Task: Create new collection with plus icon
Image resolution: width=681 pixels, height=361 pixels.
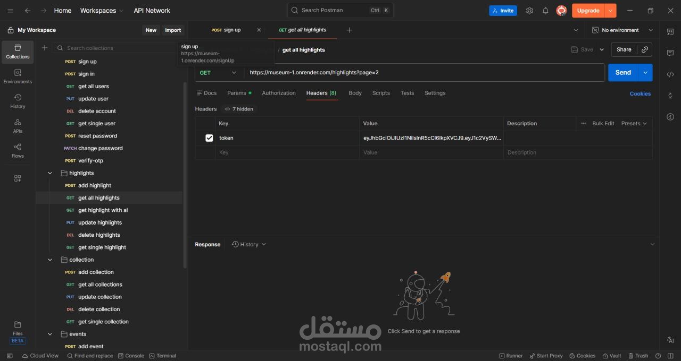Action: (45, 48)
